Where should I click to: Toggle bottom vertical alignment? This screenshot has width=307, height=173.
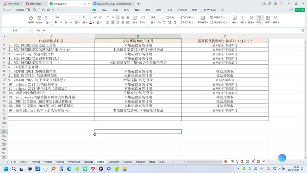coord(118,17)
